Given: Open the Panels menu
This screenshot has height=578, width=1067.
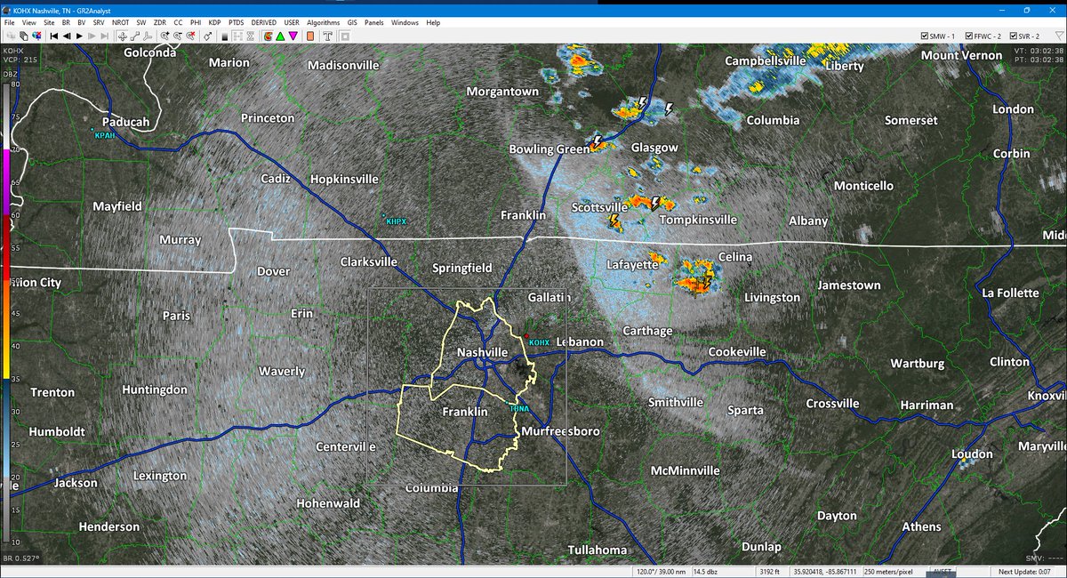Looking at the screenshot, I should click(374, 21).
